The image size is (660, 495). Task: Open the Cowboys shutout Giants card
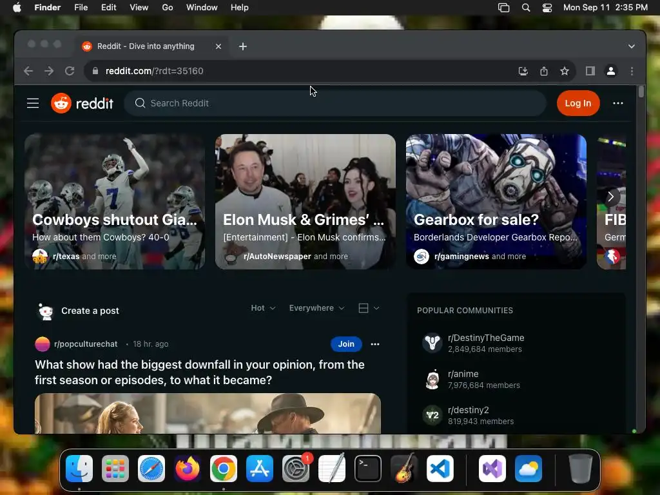coord(115,202)
